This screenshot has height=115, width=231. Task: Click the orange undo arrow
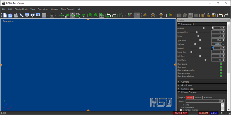[221, 15]
